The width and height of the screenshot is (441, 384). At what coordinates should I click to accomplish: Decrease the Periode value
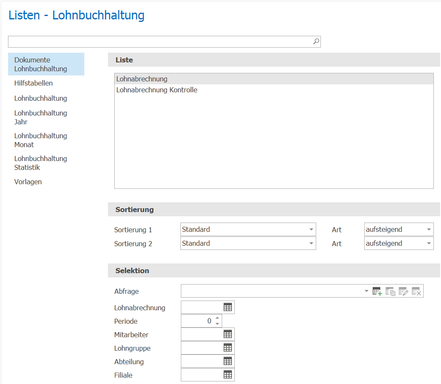(218, 324)
